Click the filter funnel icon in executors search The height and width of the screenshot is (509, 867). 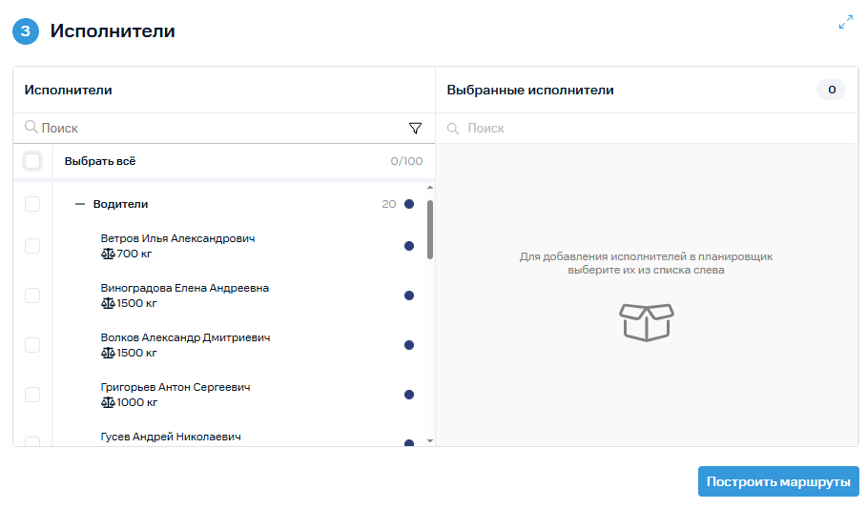point(415,128)
